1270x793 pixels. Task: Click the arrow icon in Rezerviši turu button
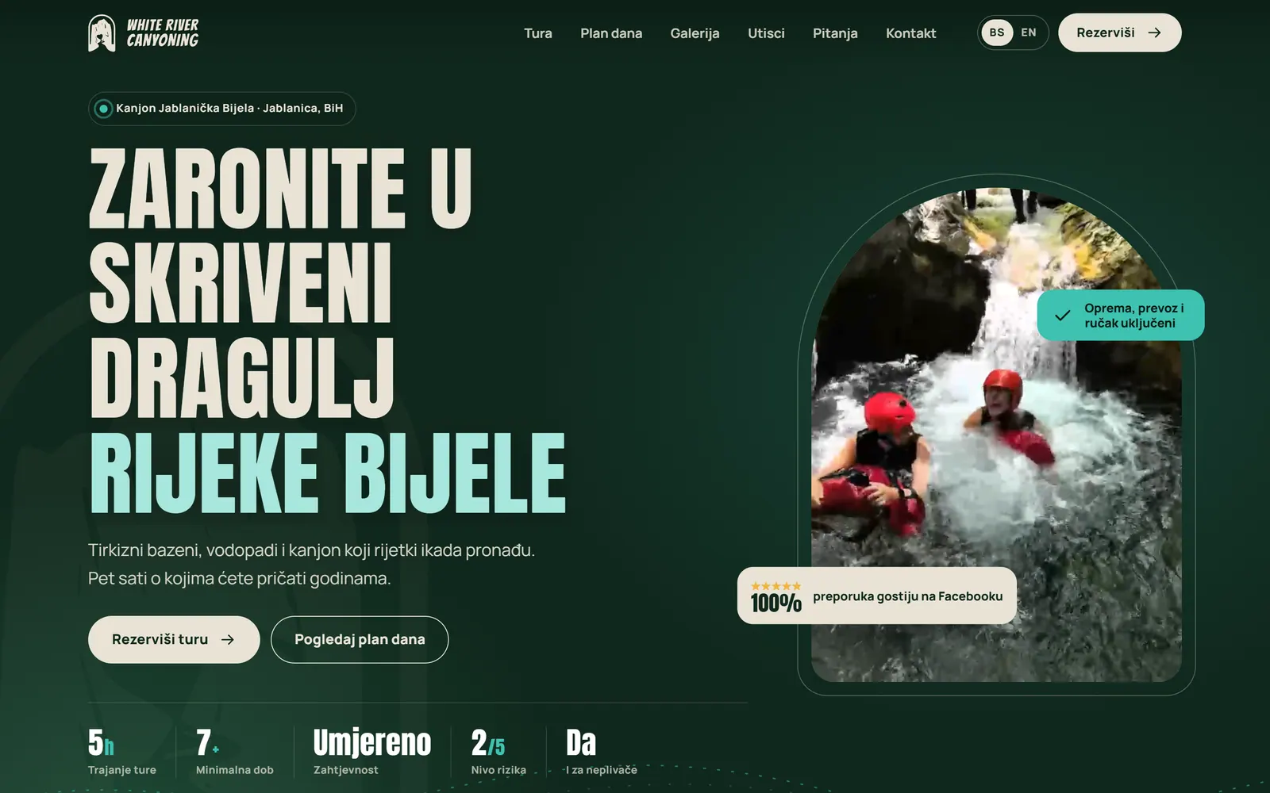click(228, 639)
